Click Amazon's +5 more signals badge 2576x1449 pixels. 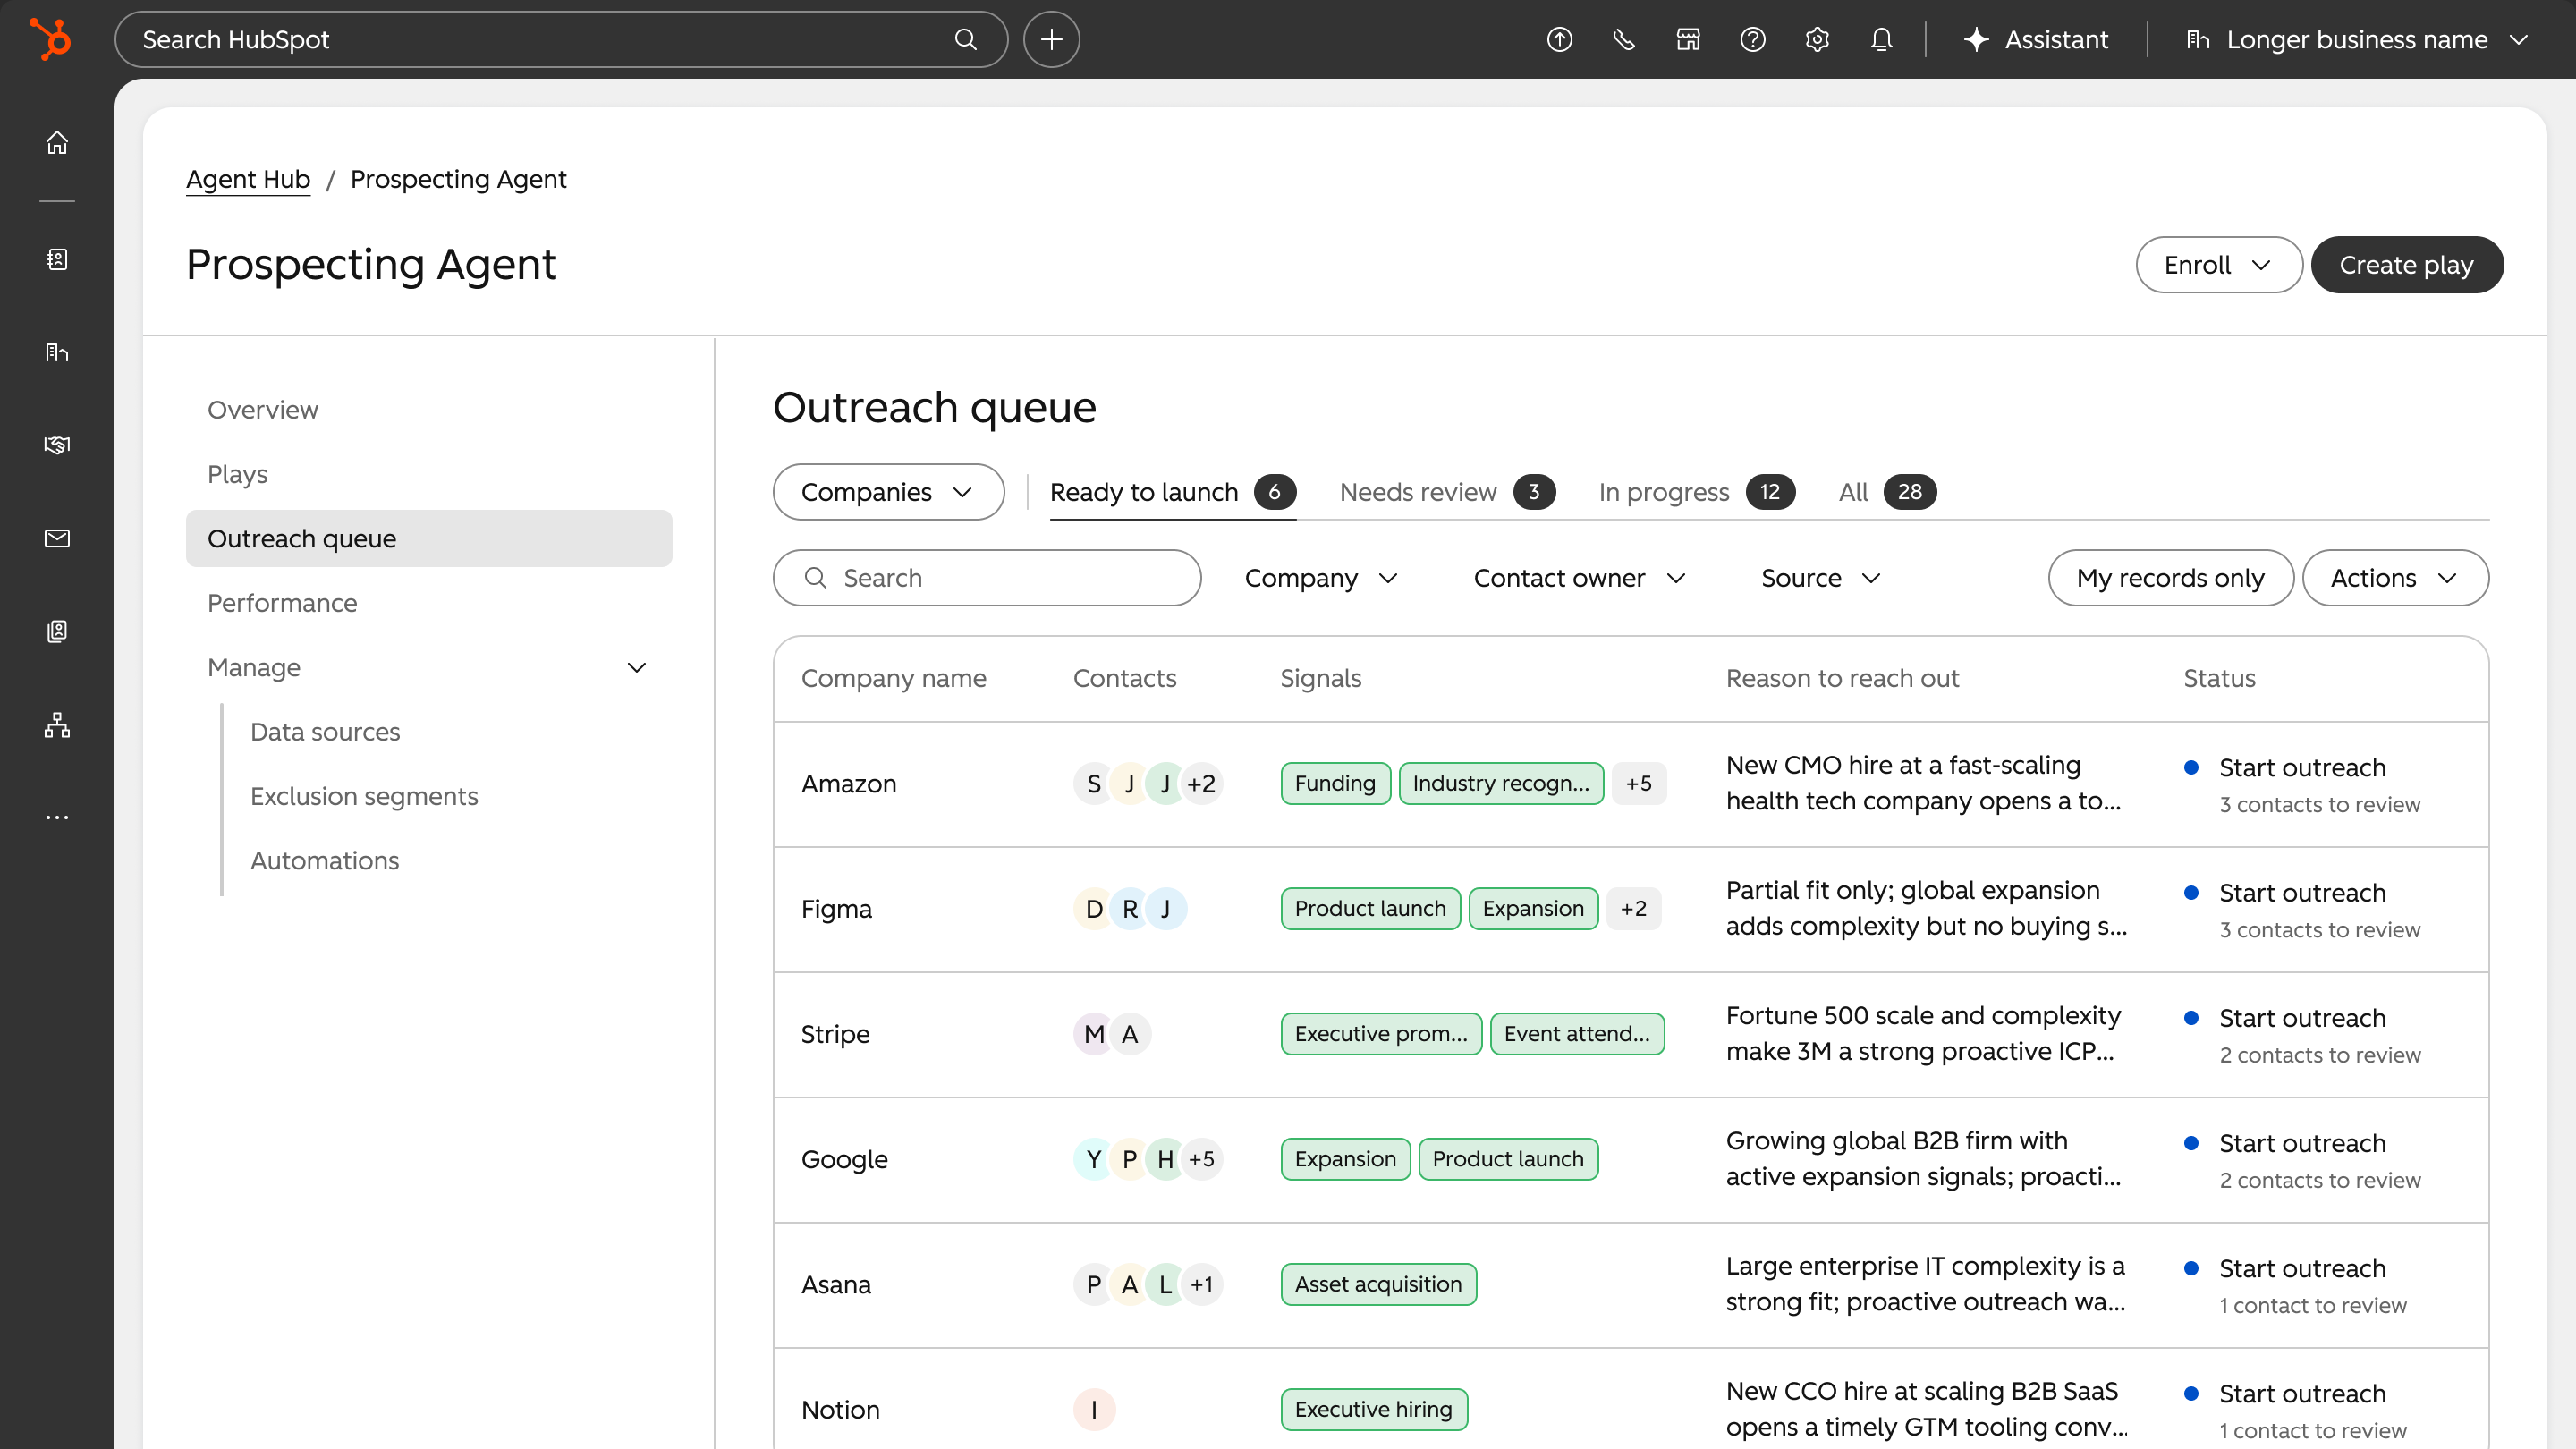tap(1638, 784)
